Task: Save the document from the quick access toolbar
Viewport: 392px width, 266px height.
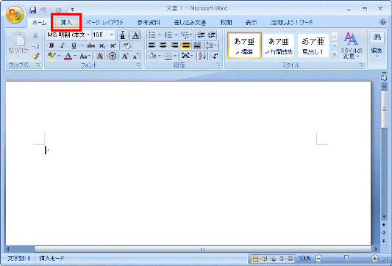Action: [33, 10]
